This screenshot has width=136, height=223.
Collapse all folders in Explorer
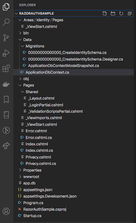pyautogui.click(x=129, y=13)
